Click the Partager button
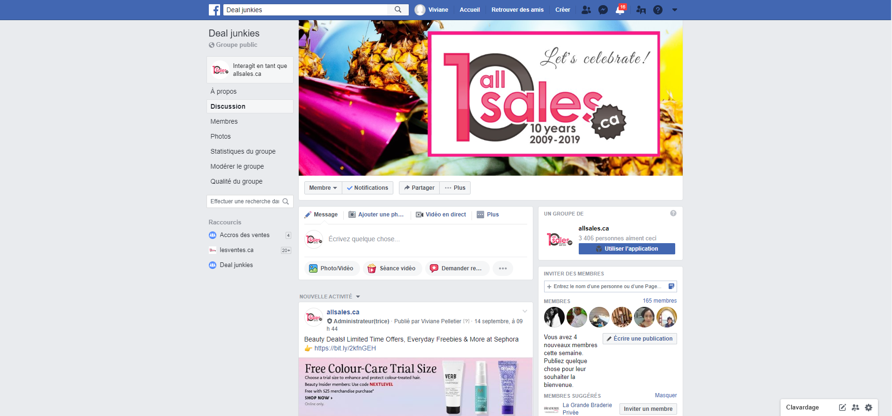Screen dimensions: 892x416 click(x=419, y=188)
